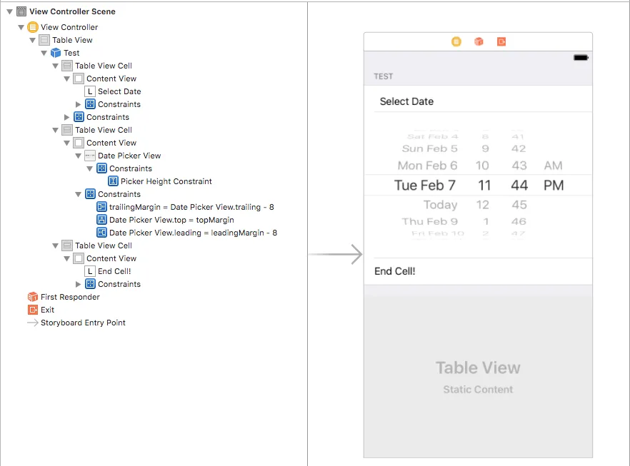Viewport: 630px width, 466px height.
Task: Click the yellow View Controller icon in outline
Action: [32, 27]
